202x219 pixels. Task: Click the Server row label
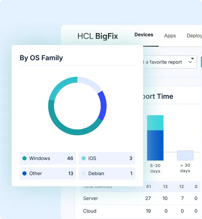(90, 198)
